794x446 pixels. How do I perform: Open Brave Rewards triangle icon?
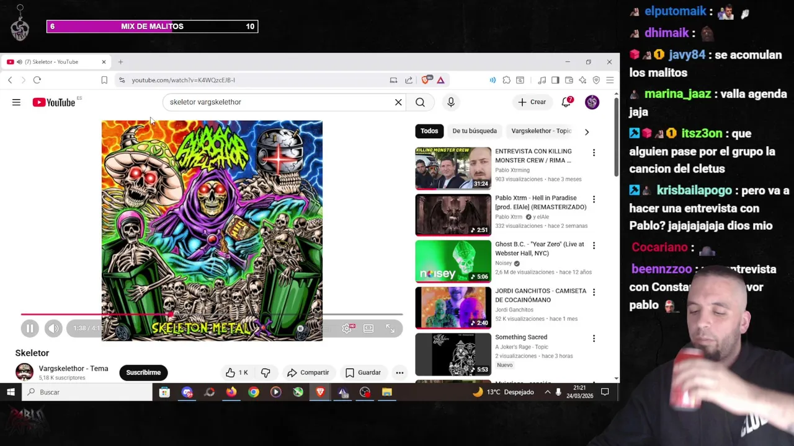[440, 80]
